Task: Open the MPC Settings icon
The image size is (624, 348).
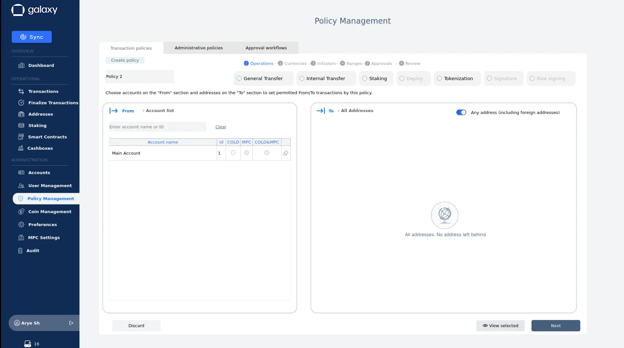Action: [x=21, y=237]
